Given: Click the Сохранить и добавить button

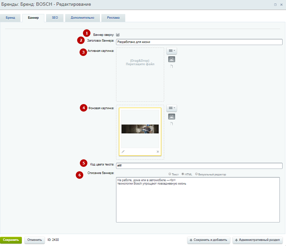Looking at the screenshot, I should tap(209, 240).
